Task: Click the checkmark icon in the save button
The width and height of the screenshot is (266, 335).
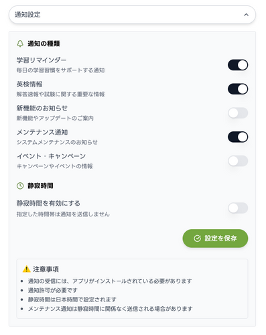Action: point(197,239)
